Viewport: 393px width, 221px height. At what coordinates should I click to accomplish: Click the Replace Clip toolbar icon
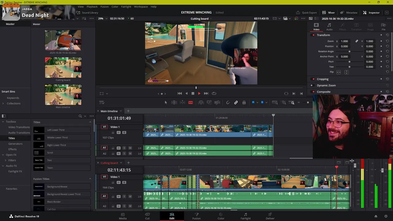coord(217,103)
